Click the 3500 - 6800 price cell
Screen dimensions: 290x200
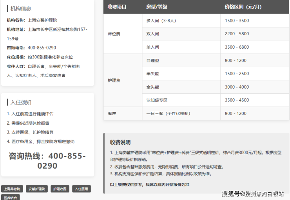click(255, 47)
